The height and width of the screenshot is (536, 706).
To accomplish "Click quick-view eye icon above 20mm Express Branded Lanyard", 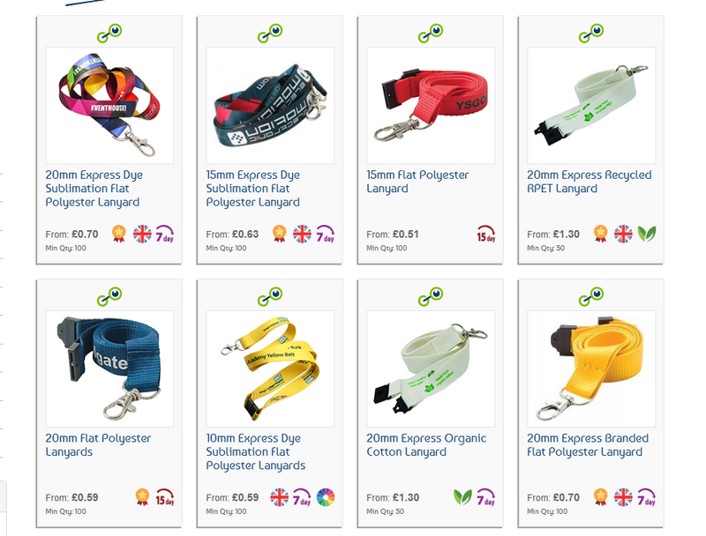I will 591,296.
